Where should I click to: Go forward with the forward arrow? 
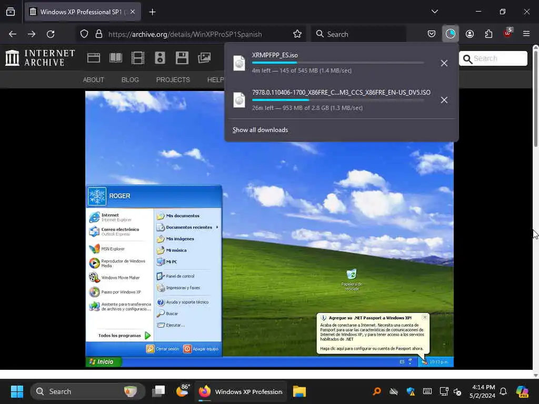[x=31, y=34]
